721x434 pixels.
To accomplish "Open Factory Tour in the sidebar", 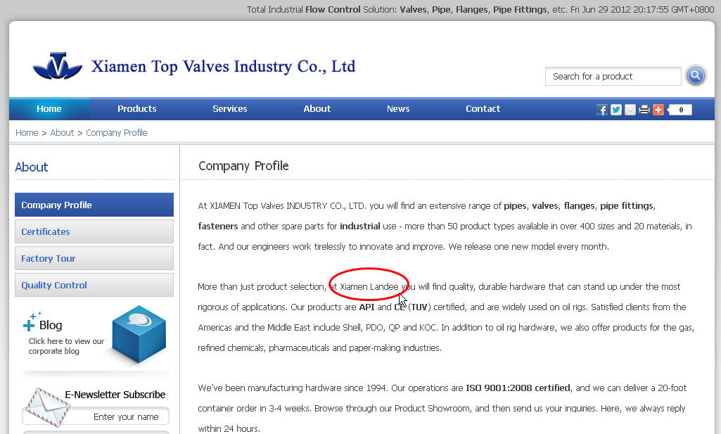I will [94, 258].
